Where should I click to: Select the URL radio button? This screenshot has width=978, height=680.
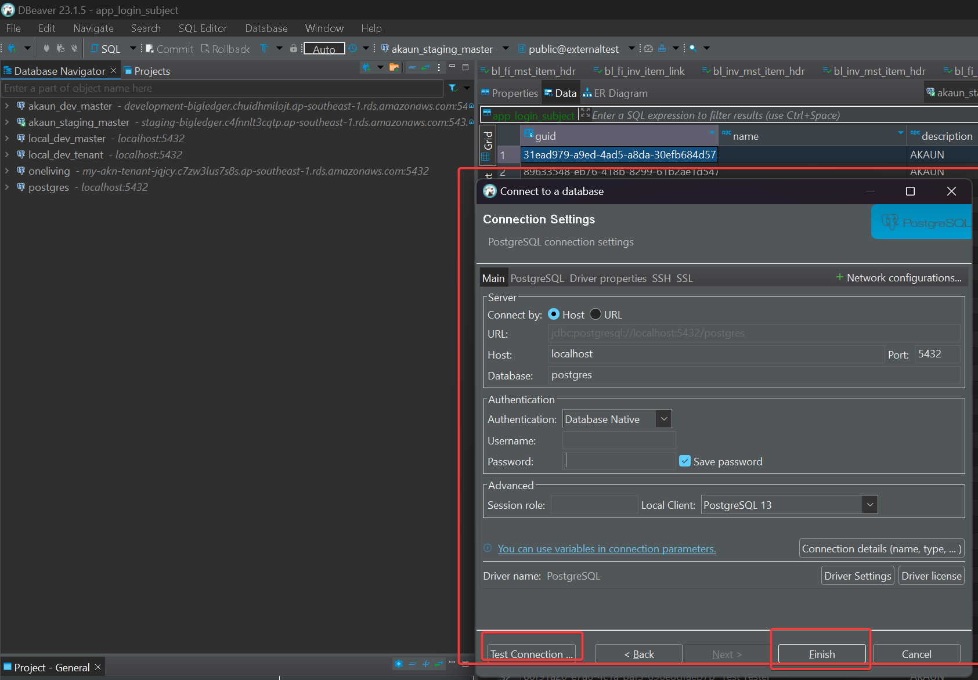pyautogui.click(x=596, y=314)
